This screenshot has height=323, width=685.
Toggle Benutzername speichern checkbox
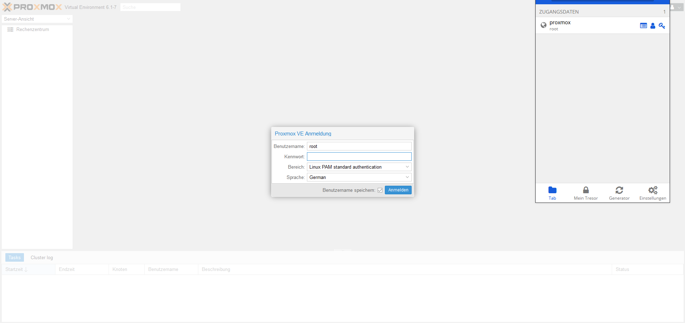click(x=380, y=190)
